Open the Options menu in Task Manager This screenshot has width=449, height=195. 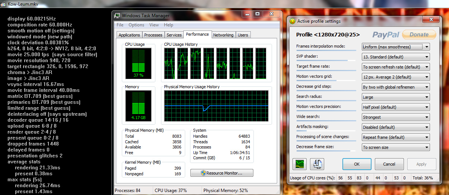pos(136,25)
